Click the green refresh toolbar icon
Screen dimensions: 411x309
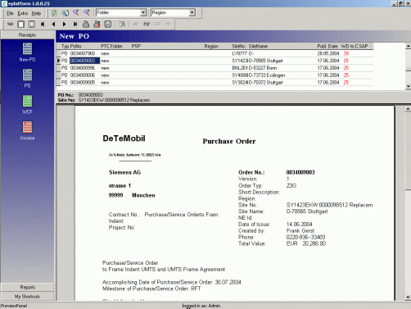click(54, 13)
